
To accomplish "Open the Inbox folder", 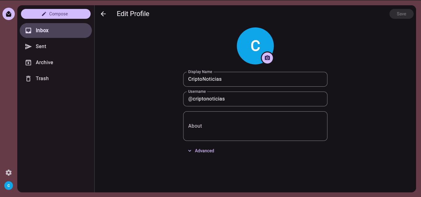I will click(56, 31).
